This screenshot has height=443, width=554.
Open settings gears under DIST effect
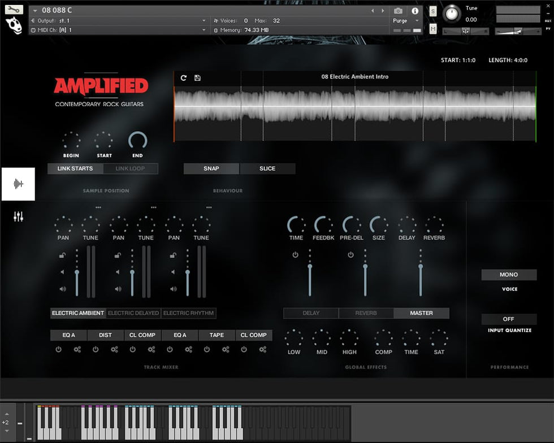114,350
